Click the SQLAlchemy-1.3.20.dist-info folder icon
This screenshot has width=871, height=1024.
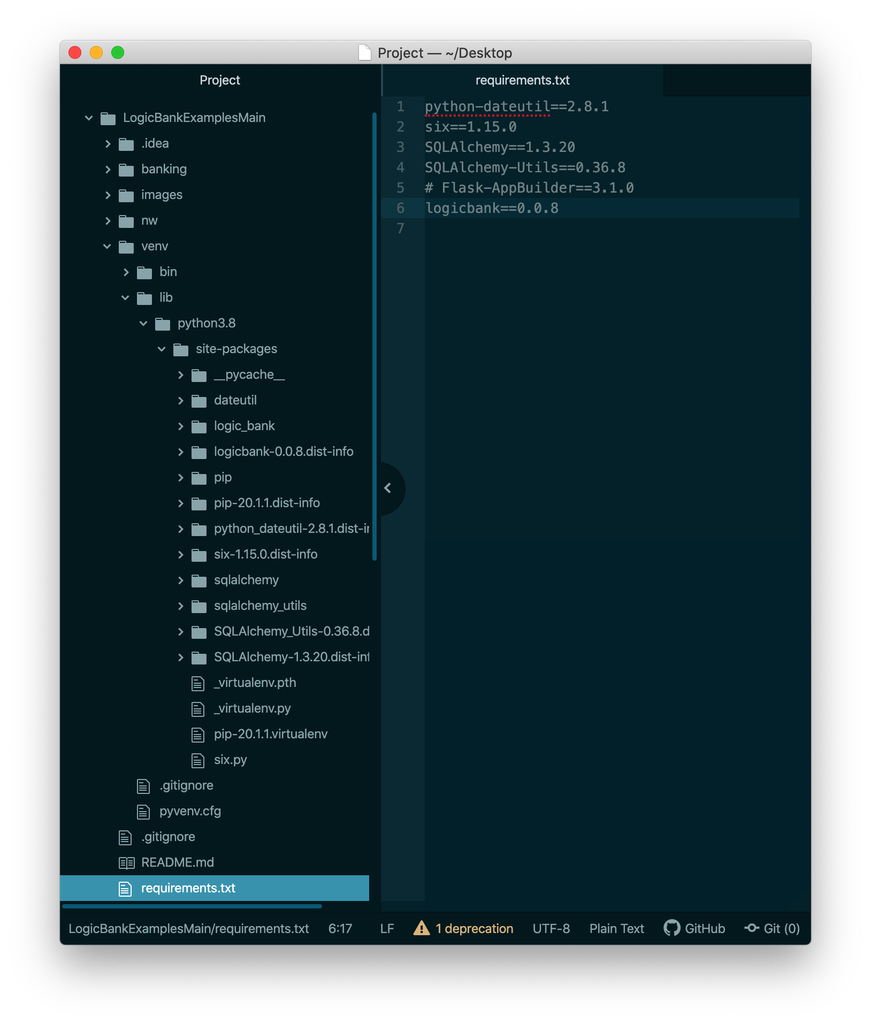(x=199, y=658)
